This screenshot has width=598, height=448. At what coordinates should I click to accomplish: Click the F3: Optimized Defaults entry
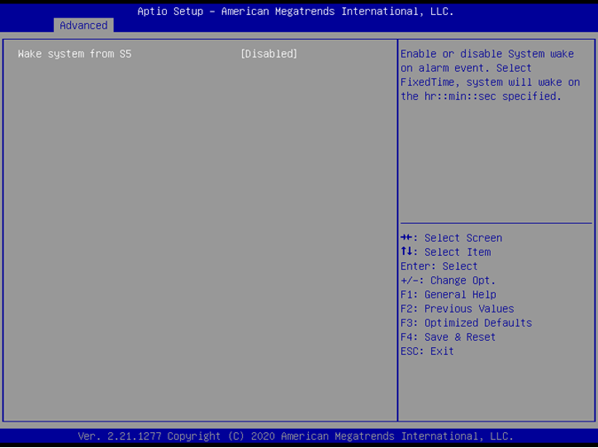[466, 323]
